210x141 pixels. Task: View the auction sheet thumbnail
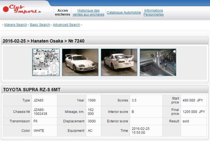[46, 62]
